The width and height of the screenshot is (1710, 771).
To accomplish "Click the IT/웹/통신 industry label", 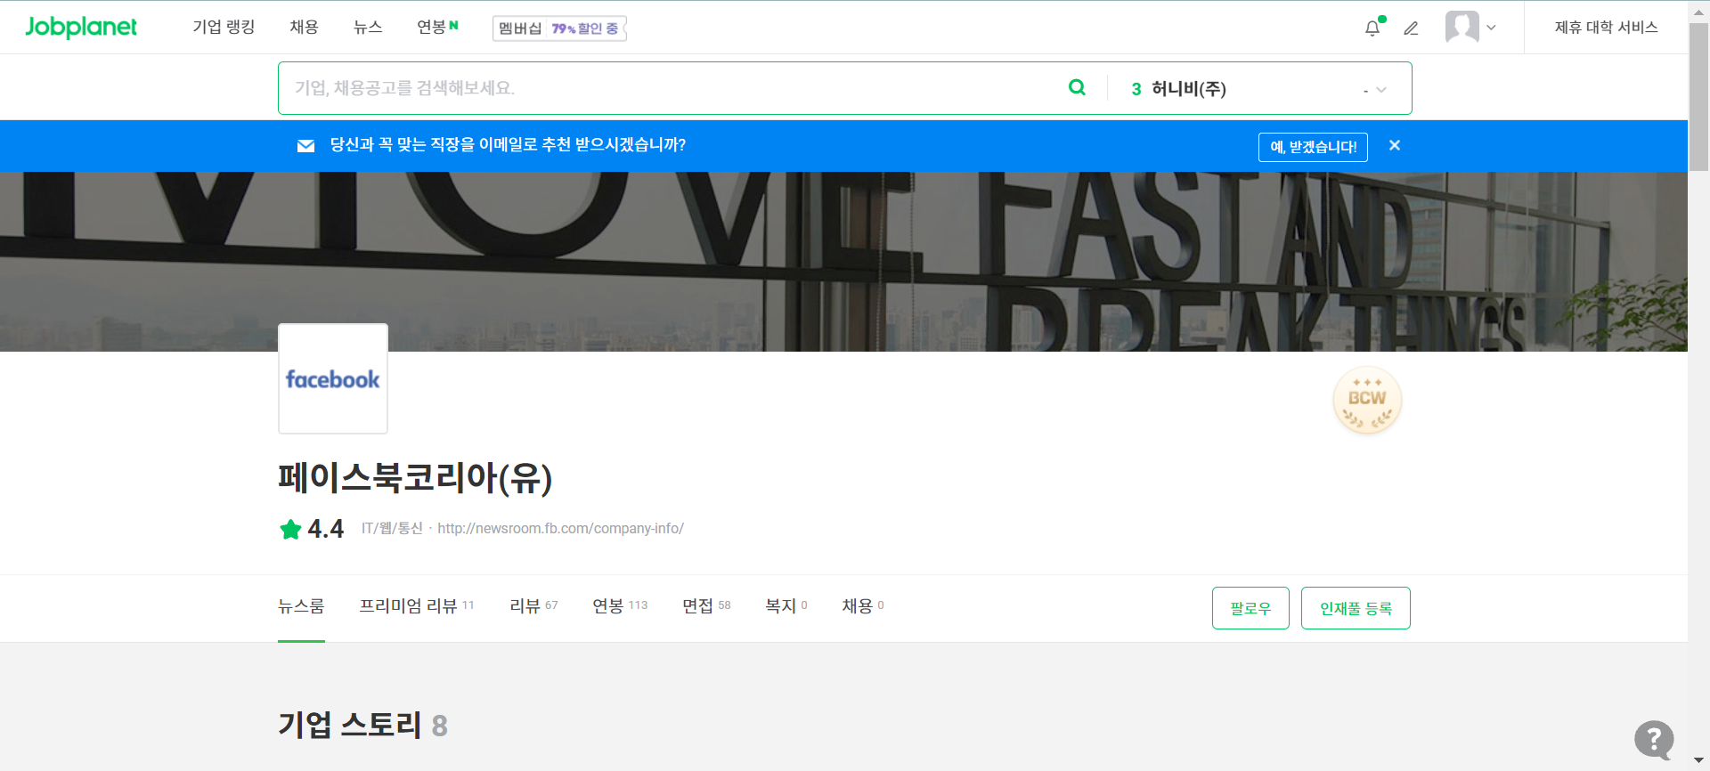I will point(392,529).
